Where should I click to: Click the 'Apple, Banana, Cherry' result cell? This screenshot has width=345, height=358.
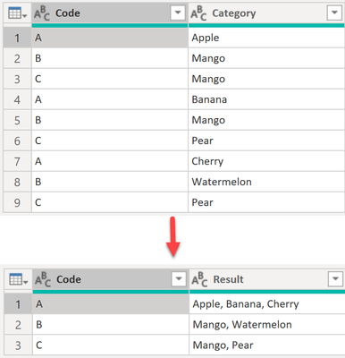click(x=267, y=304)
